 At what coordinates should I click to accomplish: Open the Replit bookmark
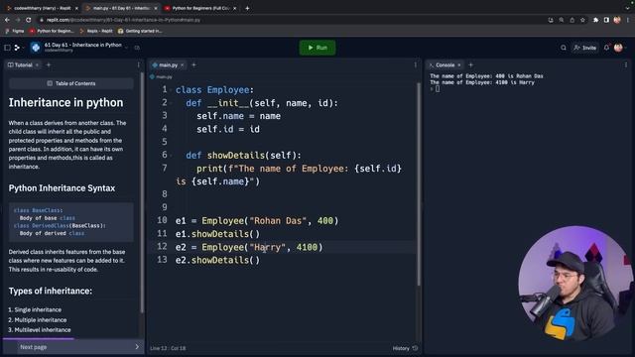point(96,31)
